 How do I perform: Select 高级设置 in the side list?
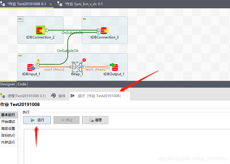9,129
